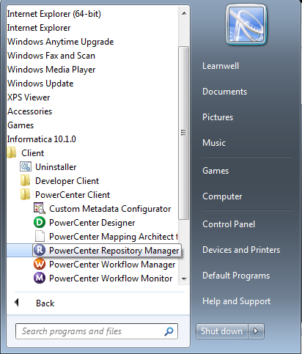Click the program list scroll down arrow
302x354 pixels.
point(184,279)
